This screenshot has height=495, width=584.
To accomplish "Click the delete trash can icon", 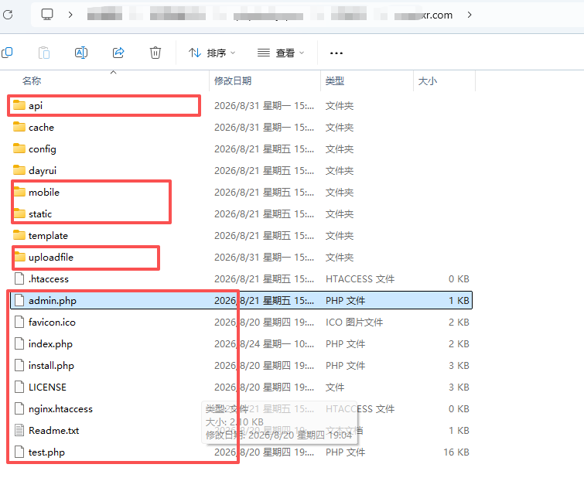I will pos(155,53).
